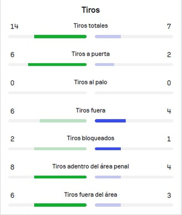Click left empty Tiros al palo bar
This screenshot has width=182, height=215.
pos(47,93)
